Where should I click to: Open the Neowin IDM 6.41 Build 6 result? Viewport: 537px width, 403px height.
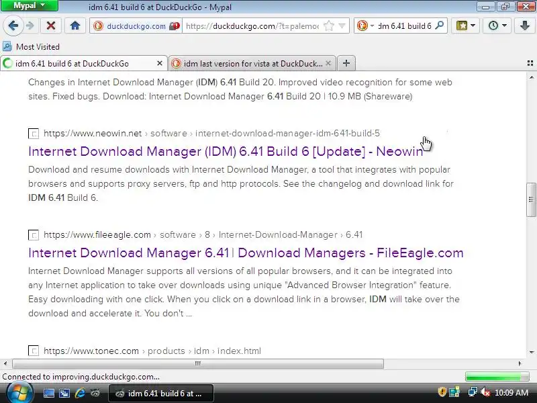[226, 151]
